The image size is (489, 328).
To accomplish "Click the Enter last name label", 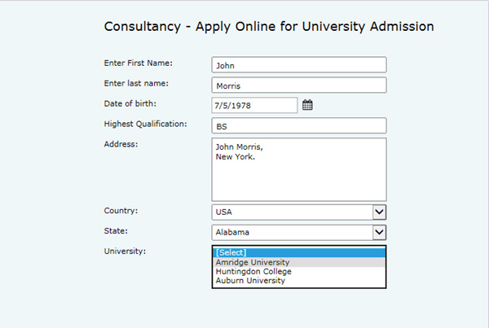I will (136, 83).
